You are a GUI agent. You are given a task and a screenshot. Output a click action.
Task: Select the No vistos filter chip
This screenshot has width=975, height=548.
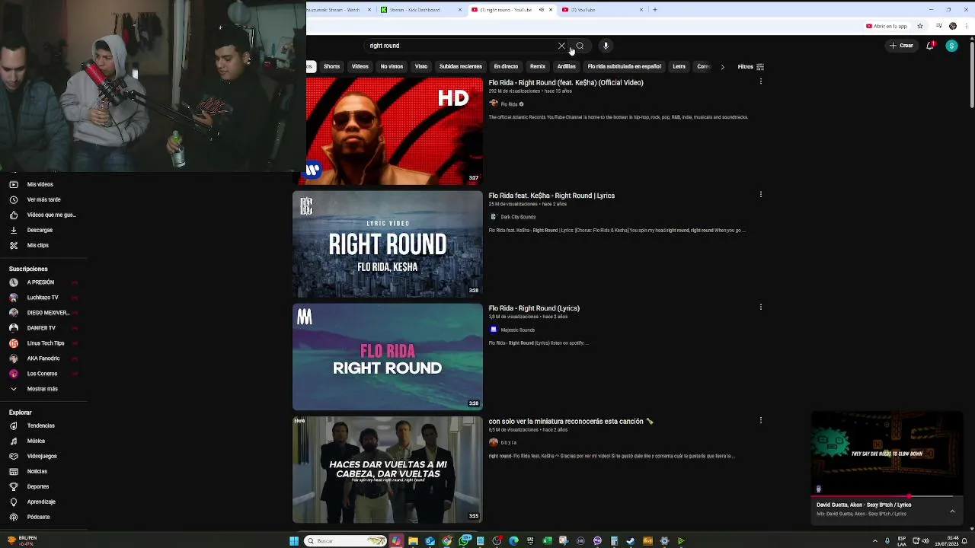[392, 67]
